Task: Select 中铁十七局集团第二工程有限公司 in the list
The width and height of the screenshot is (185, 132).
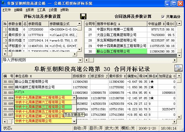Action: click(43, 98)
